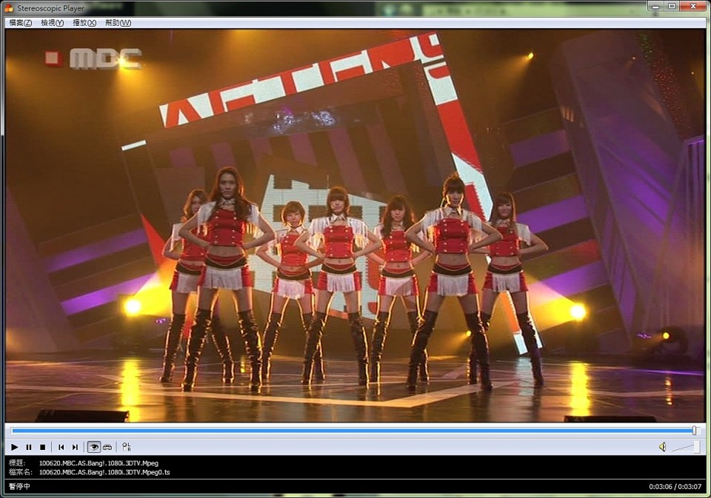Open the 播放(X) menu
Image resolution: width=711 pixels, height=498 pixels.
[84, 23]
